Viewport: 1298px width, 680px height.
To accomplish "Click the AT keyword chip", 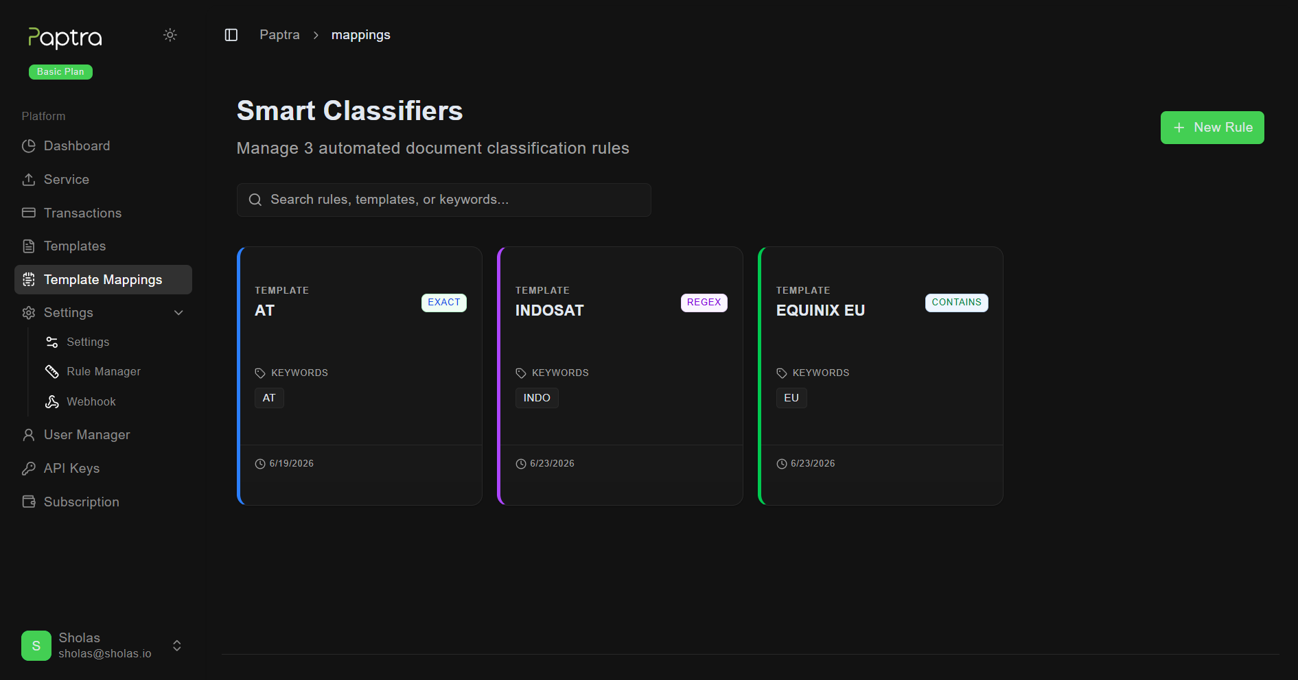I will (x=269, y=398).
